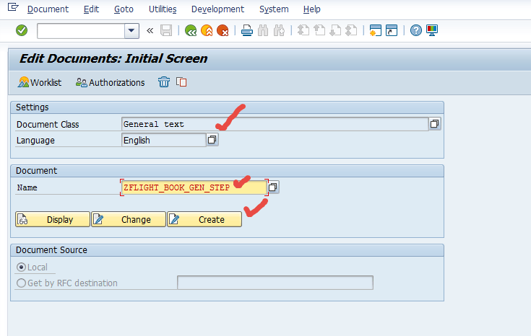531x336 pixels.
Task: Click the Print icon
Action: click(247, 30)
